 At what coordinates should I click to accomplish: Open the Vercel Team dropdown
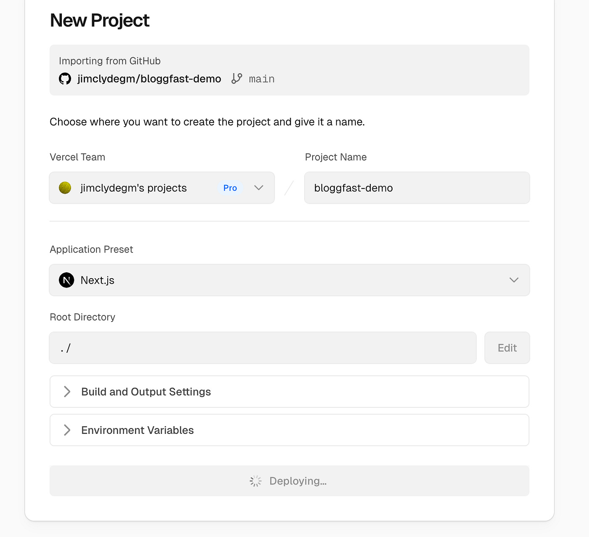click(x=162, y=188)
